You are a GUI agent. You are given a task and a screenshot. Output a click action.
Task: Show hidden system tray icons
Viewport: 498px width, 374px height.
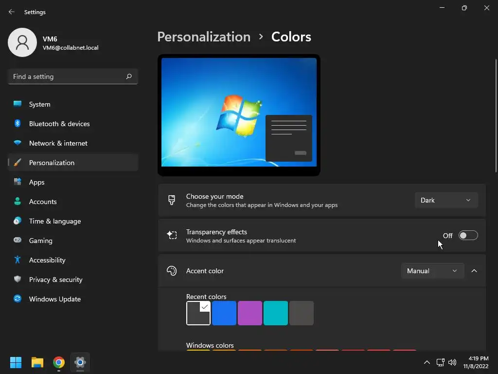(x=427, y=362)
